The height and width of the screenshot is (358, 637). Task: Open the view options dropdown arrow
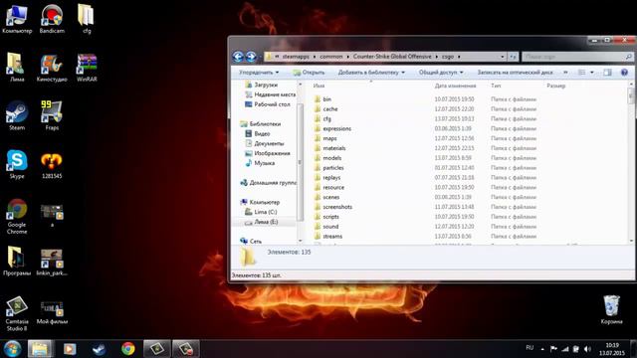[592, 73]
